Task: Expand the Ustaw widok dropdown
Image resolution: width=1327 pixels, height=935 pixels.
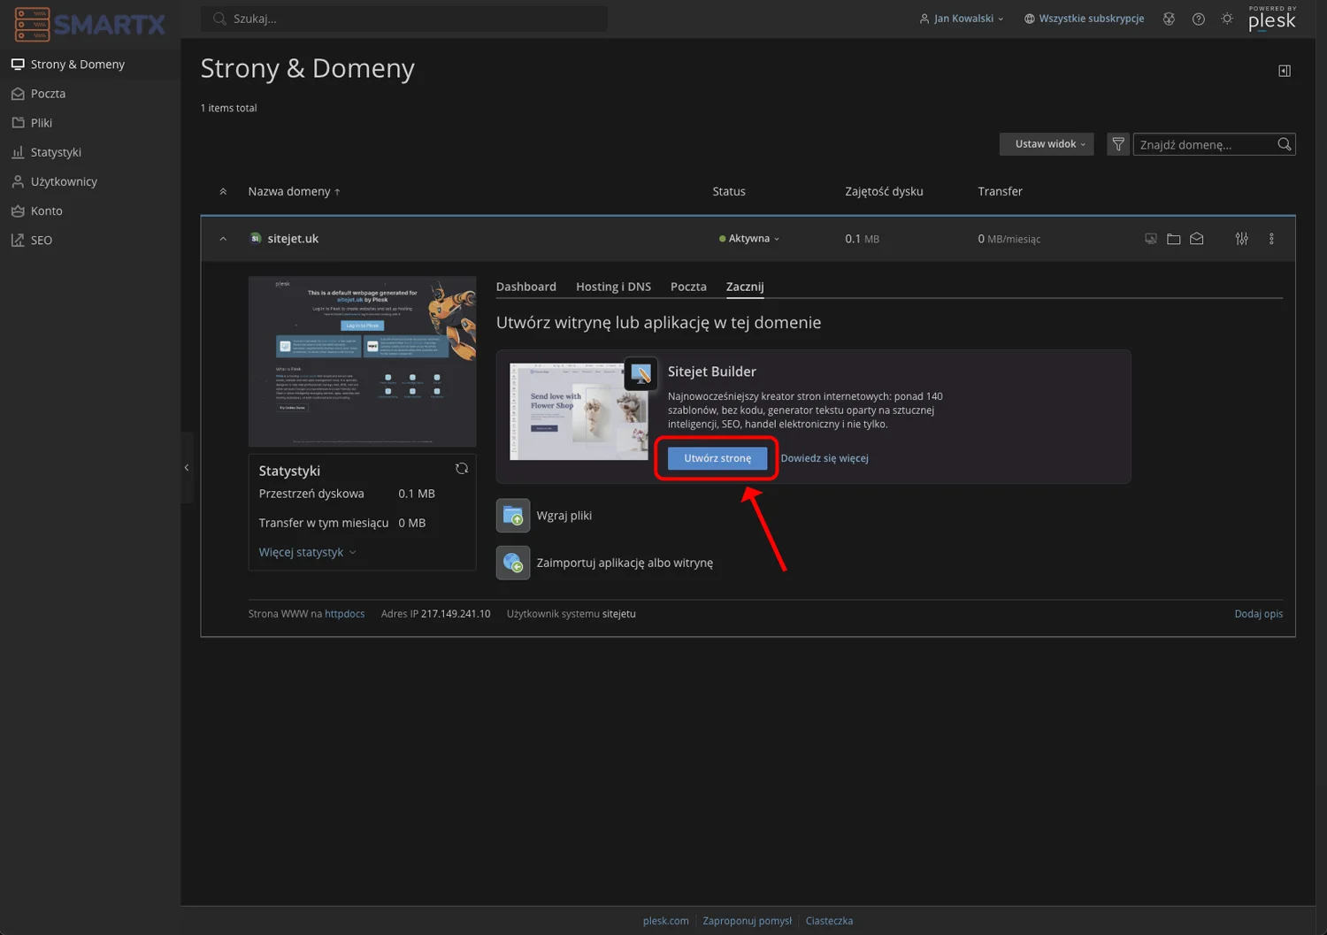Action: pyautogui.click(x=1046, y=144)
